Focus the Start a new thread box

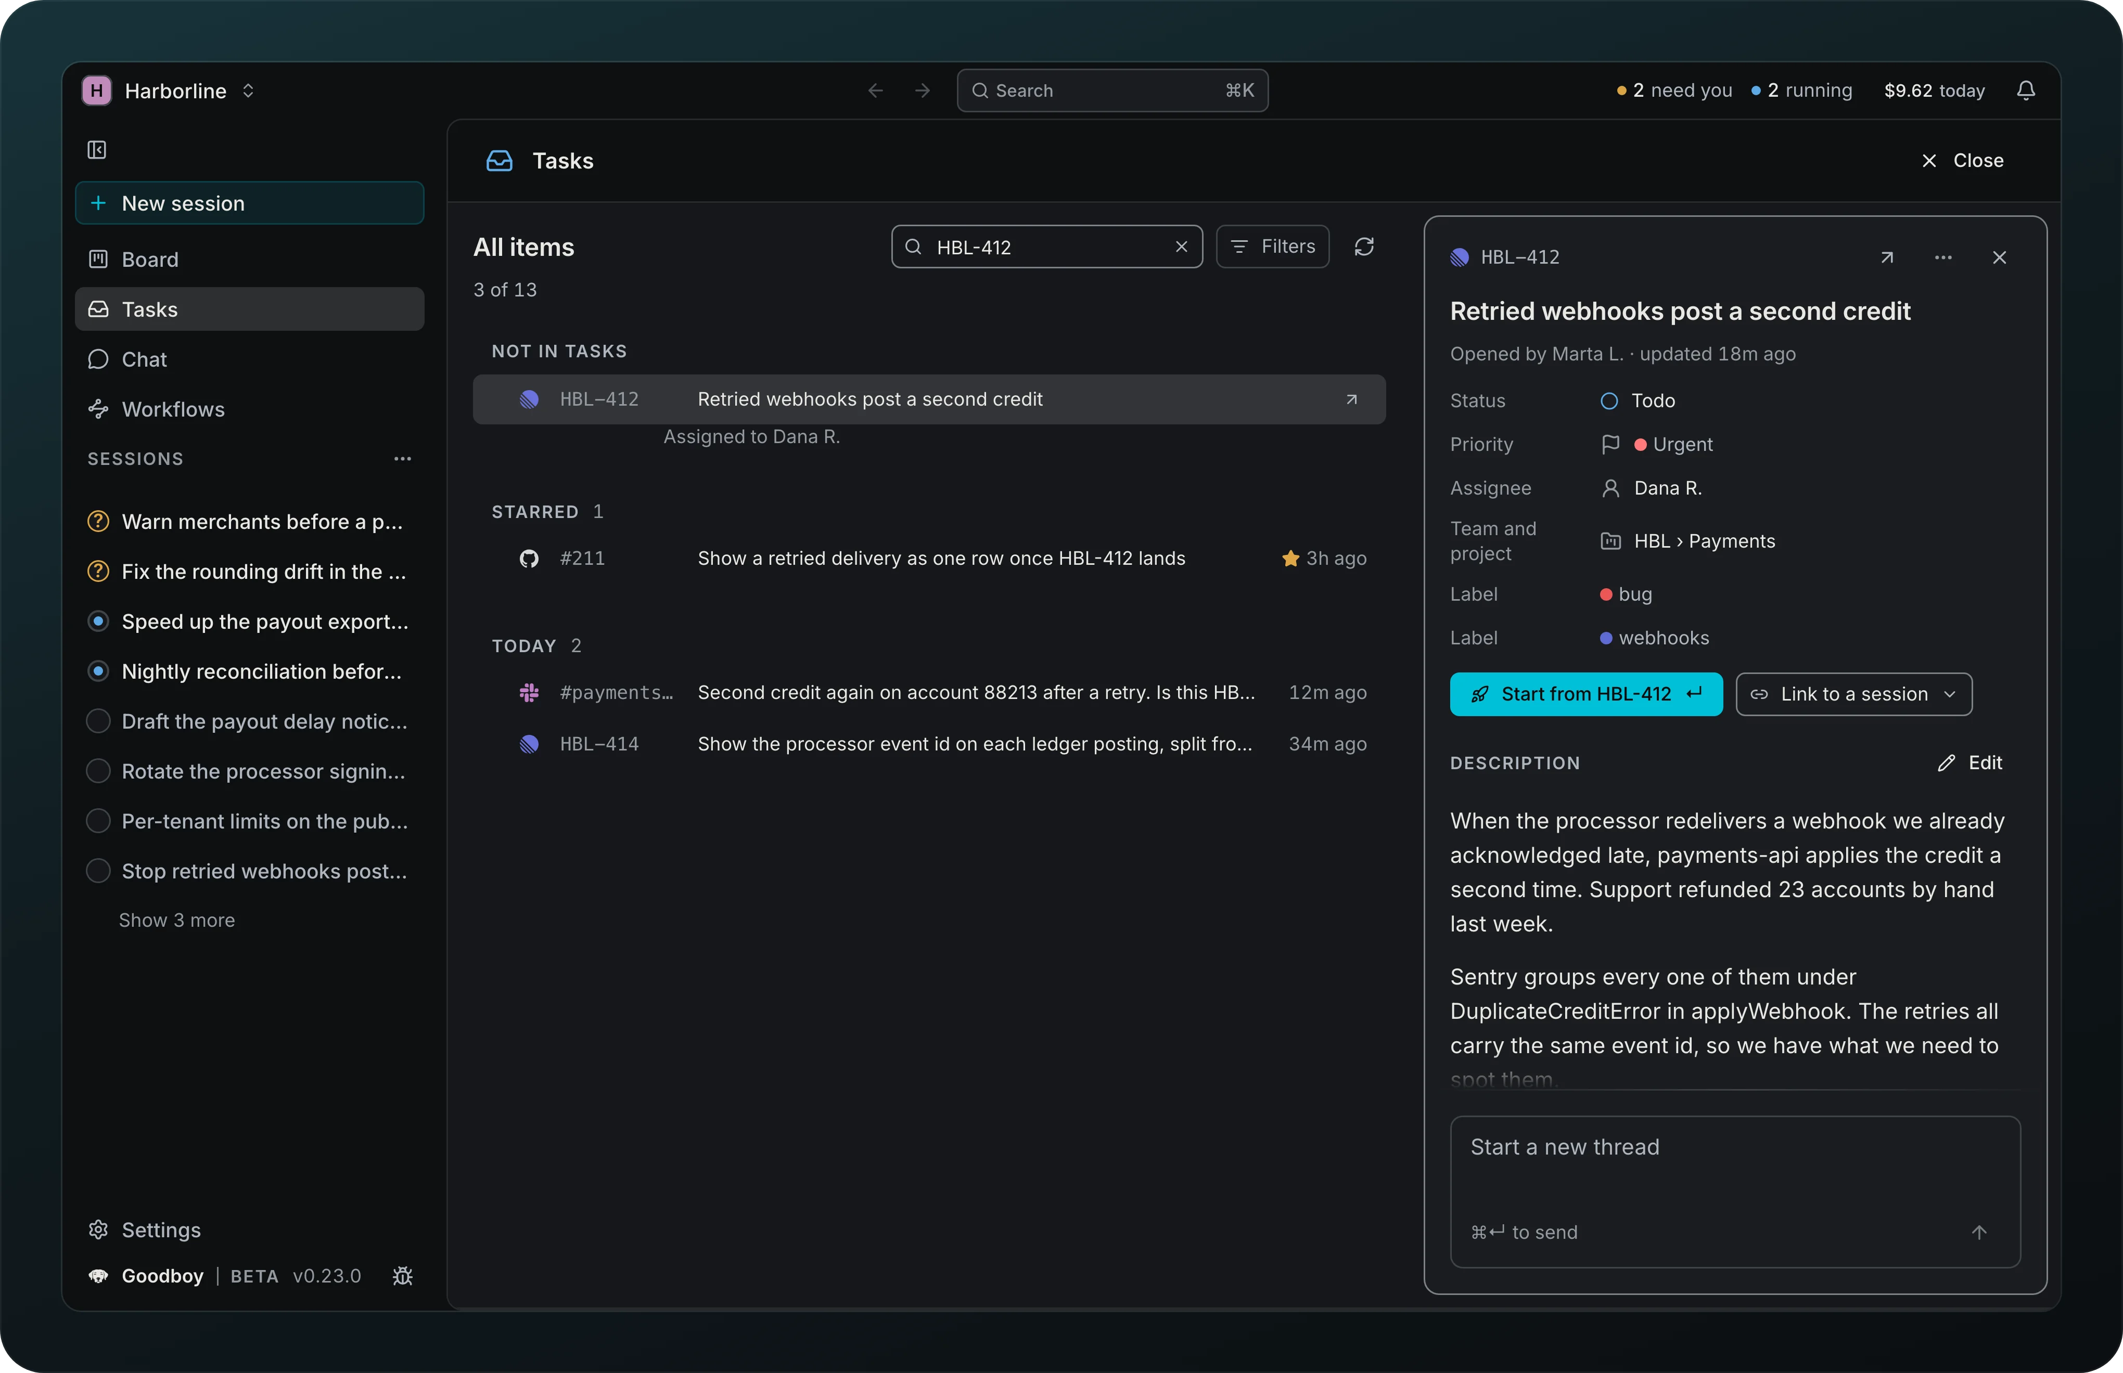coord(1735,1191)
